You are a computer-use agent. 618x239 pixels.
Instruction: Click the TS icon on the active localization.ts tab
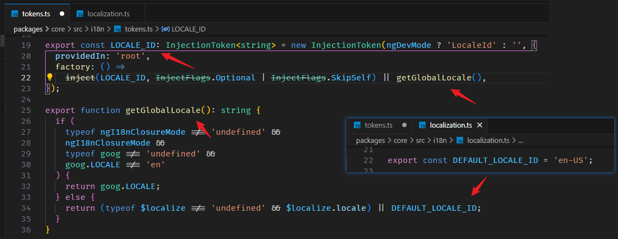tap(422, 125)
